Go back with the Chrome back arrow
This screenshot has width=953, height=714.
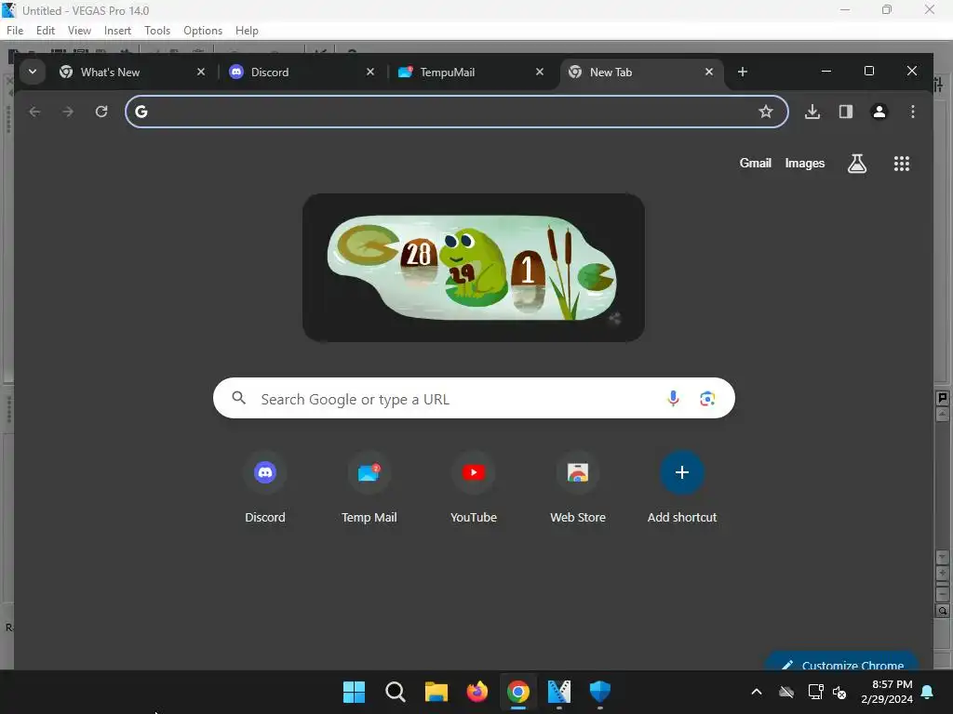[34, 112]
